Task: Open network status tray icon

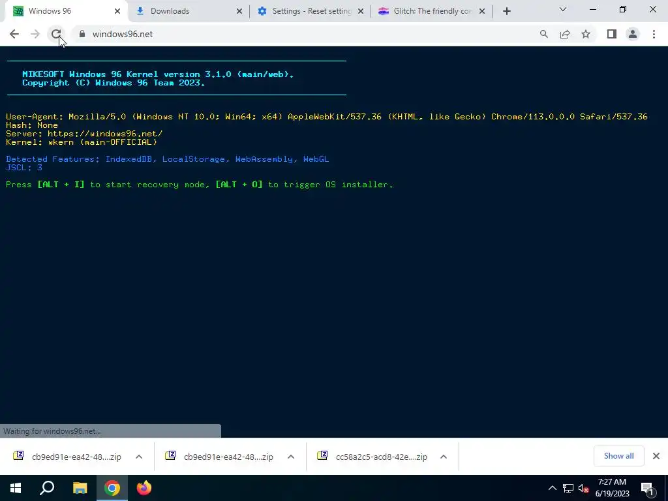Action: [x=568, y=488]
